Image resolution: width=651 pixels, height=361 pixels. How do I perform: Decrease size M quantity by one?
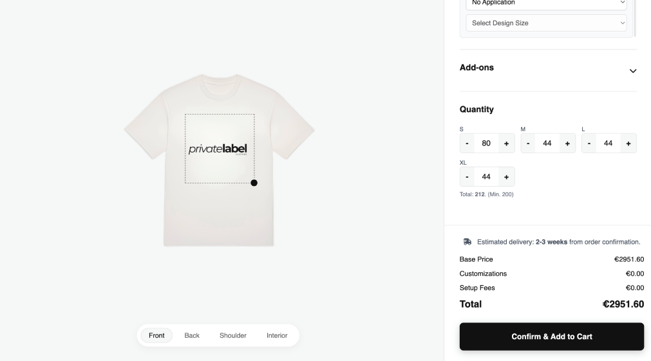tap(528, 143)
